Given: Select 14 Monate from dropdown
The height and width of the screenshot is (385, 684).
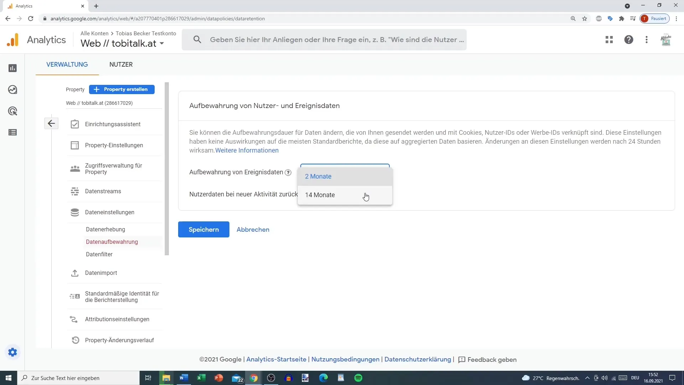Looking at the screenshot, I should click(320, 195).
